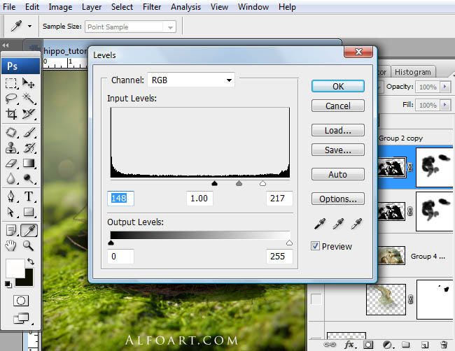This screenshot has height=351, width=455.
Task: Click the delete layer trash icon
Action: 443,345
